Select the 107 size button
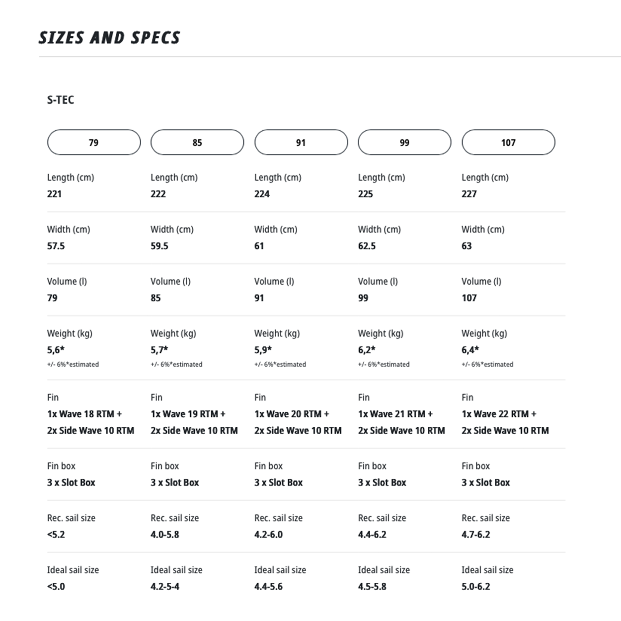Screen dimensions: 621x621 pos(508,143)
